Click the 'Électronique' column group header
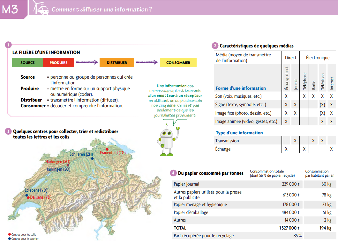338x241 pixels. 318,58
